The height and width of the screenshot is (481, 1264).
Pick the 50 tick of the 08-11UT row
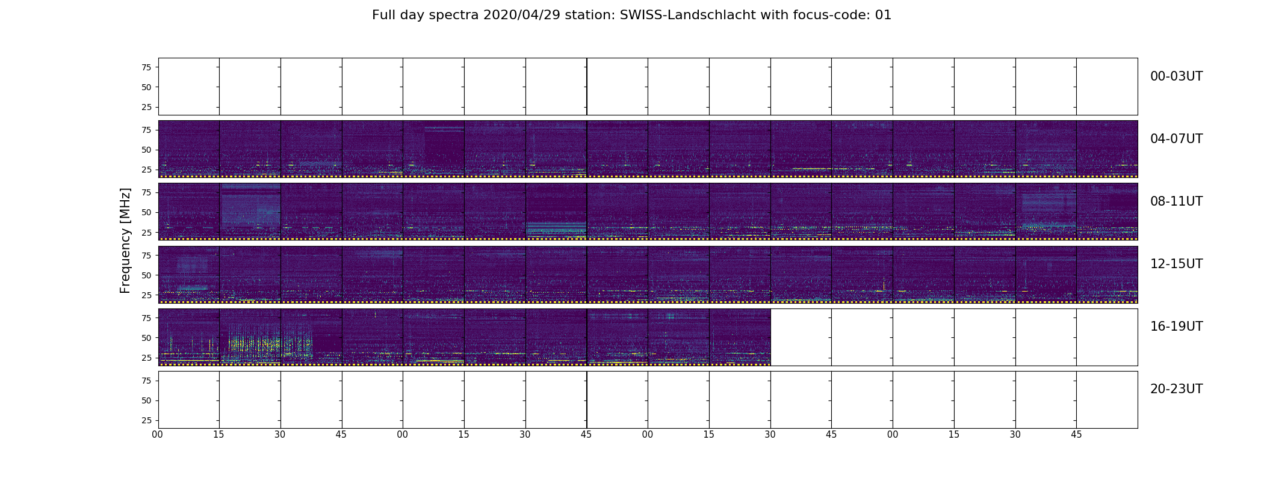pos(146,212)
